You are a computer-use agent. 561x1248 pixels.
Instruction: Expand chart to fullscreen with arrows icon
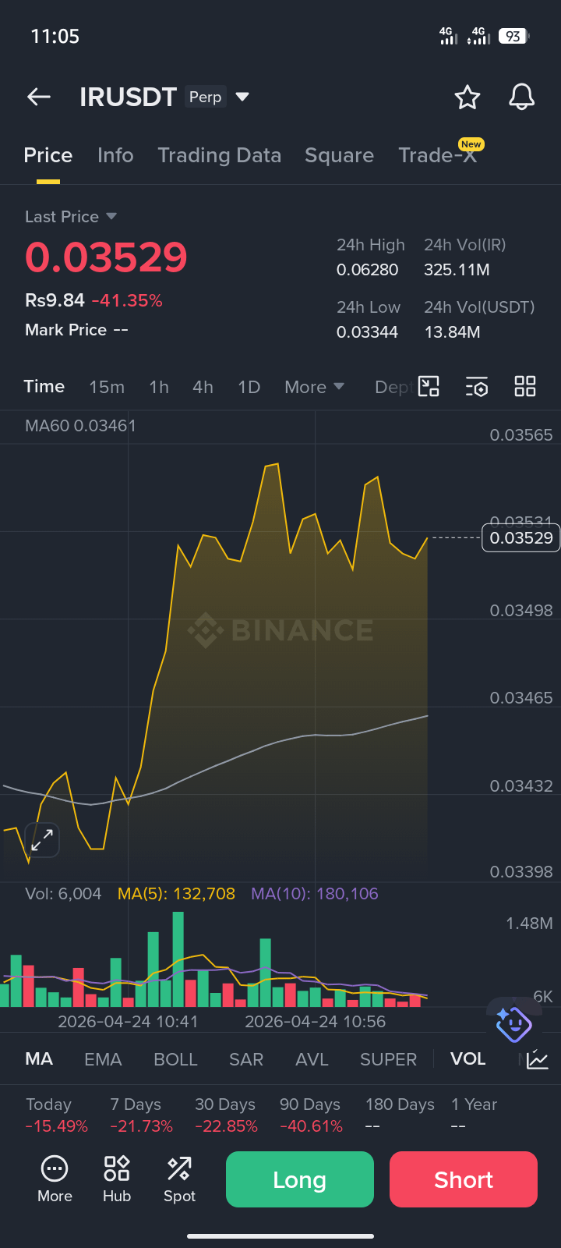coord(42,840)
